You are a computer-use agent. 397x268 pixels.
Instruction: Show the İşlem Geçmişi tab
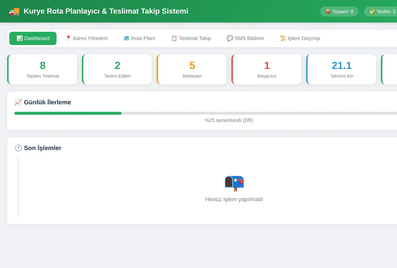300,38
